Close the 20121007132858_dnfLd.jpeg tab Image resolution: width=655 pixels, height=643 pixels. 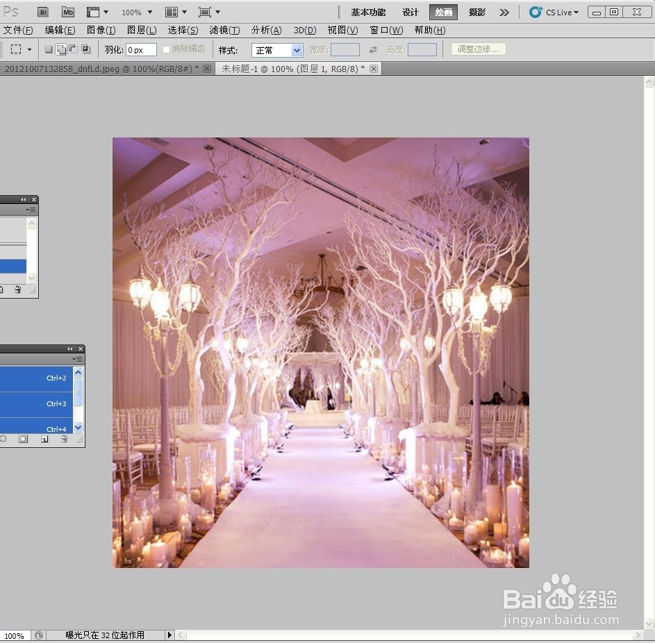pos(207,69)
